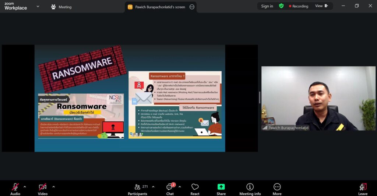This screenshot has height=196, width=377.
Task: Expand the caret next to Participants
Action: [153, 187]
